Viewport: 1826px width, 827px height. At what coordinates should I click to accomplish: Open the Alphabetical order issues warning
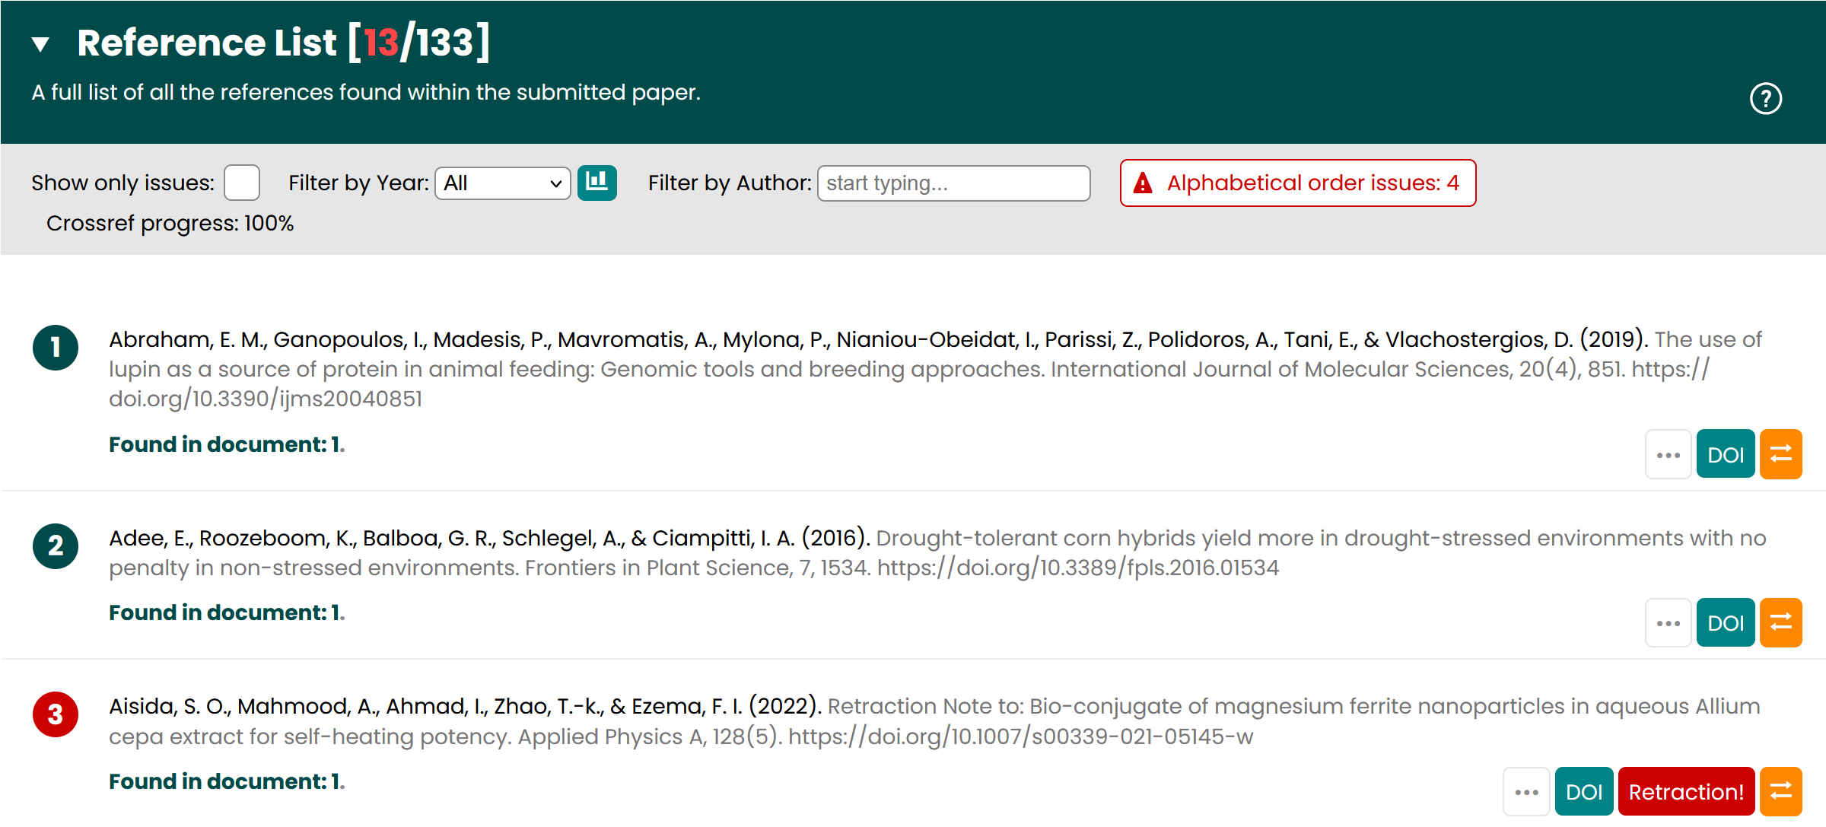click(1298, 183)
